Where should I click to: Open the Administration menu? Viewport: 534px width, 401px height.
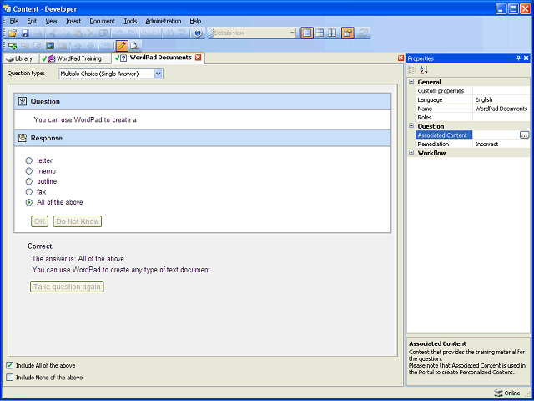tap(164, 21)
